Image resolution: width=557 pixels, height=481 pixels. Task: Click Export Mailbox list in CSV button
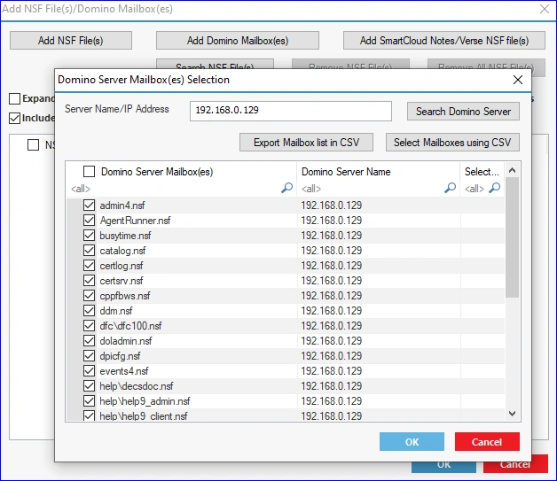pos(306,143)
